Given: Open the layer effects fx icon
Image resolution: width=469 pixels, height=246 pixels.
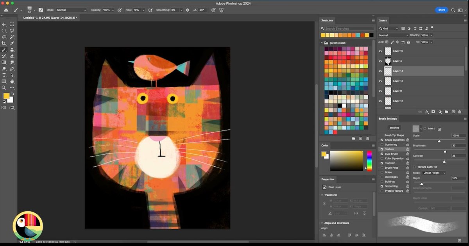Looking at the screenshot, I should 427,112.
